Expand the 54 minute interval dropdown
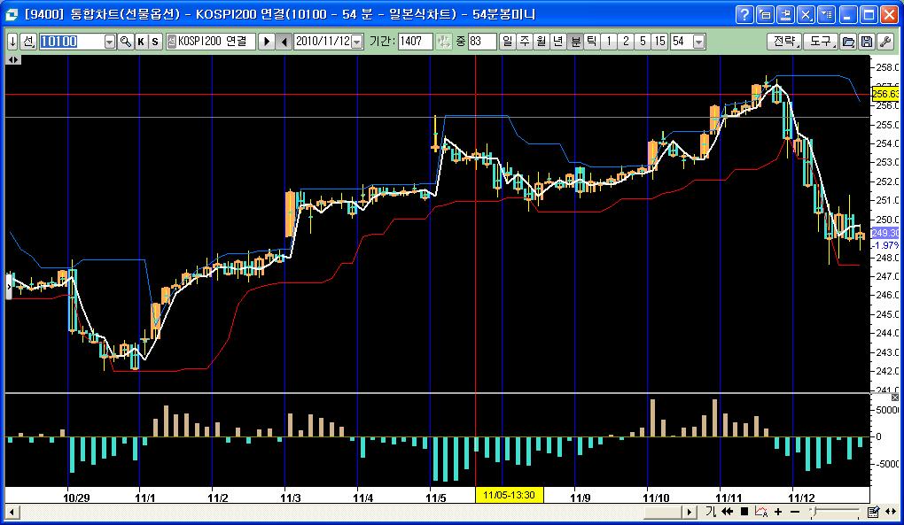This screenshot has height=525, width=904. click(699, 42)
